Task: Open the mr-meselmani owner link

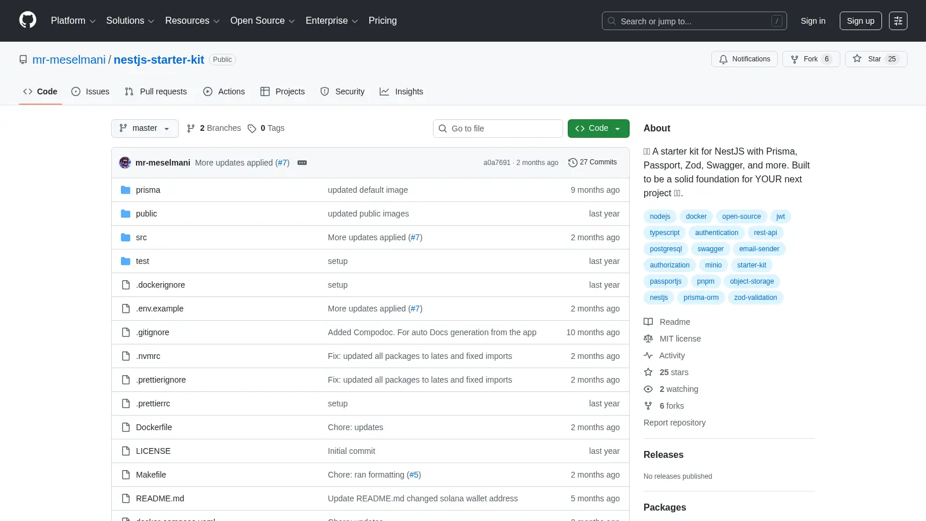Action: tap(69, 60)
